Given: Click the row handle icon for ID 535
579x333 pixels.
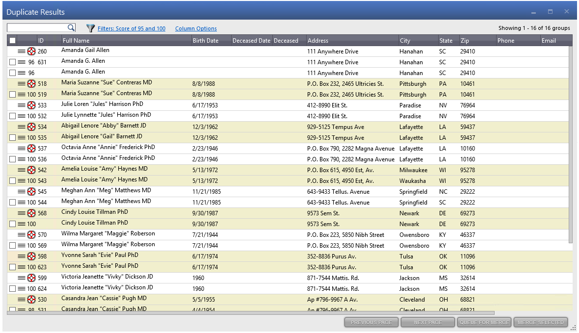Looking at the screenshot, I should point(22,138).
